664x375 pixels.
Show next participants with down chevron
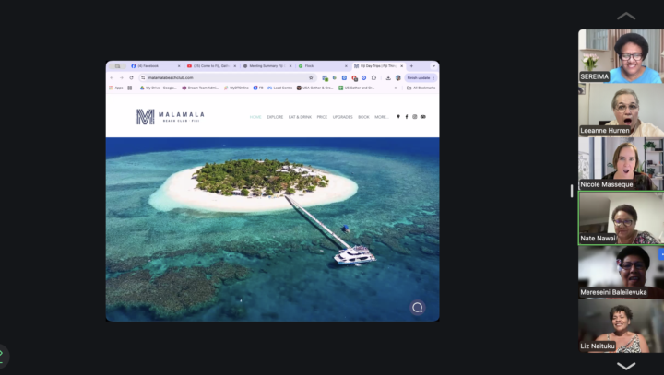click(626, 366)
